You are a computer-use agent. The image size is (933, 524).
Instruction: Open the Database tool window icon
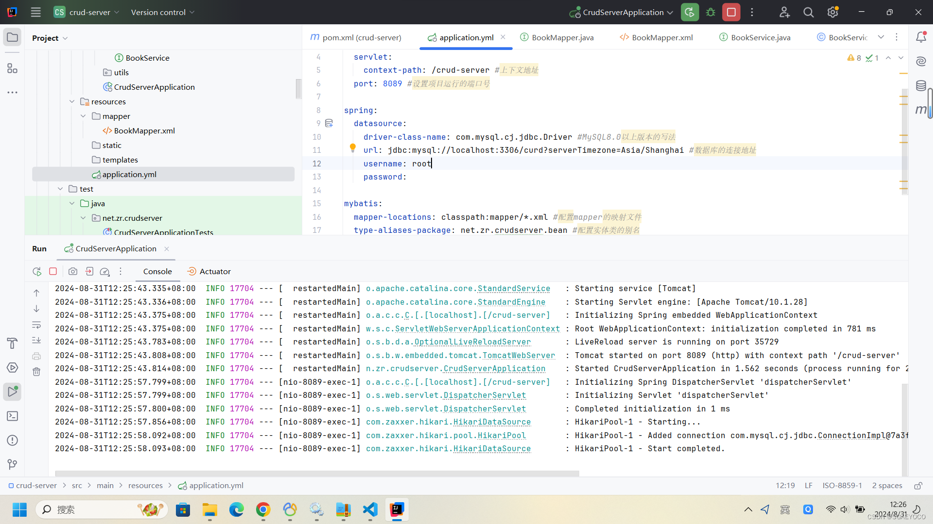[921, 86]
